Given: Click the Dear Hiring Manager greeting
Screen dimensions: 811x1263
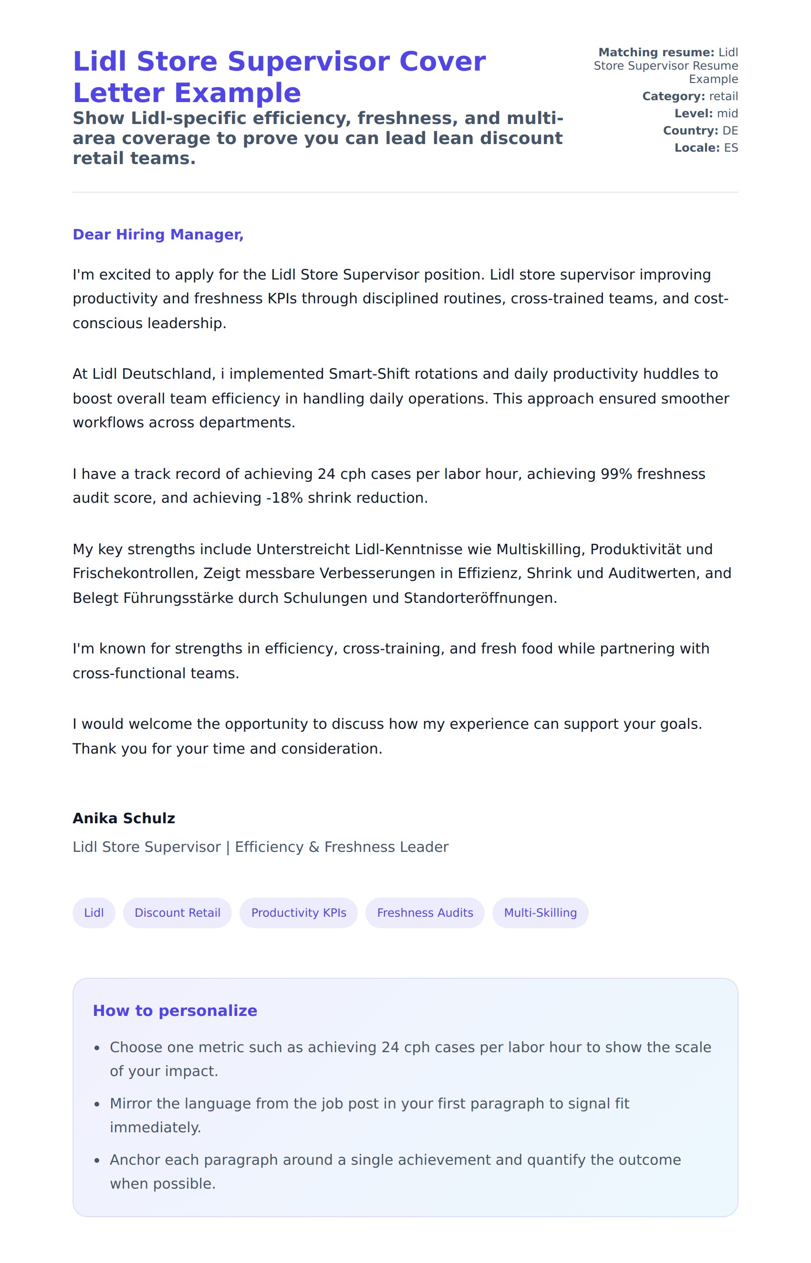Looking at the screenshot, I should pos(158,234).
